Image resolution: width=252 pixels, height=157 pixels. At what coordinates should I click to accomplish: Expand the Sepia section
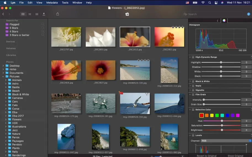pyautogui.click(x=190, y=86)
